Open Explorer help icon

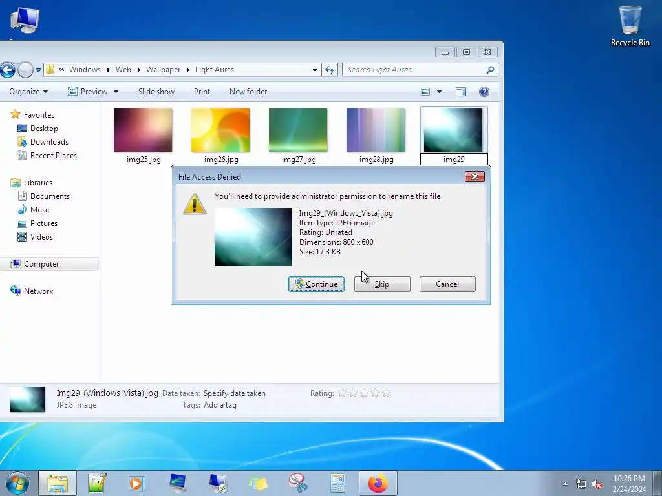[484, 92]
